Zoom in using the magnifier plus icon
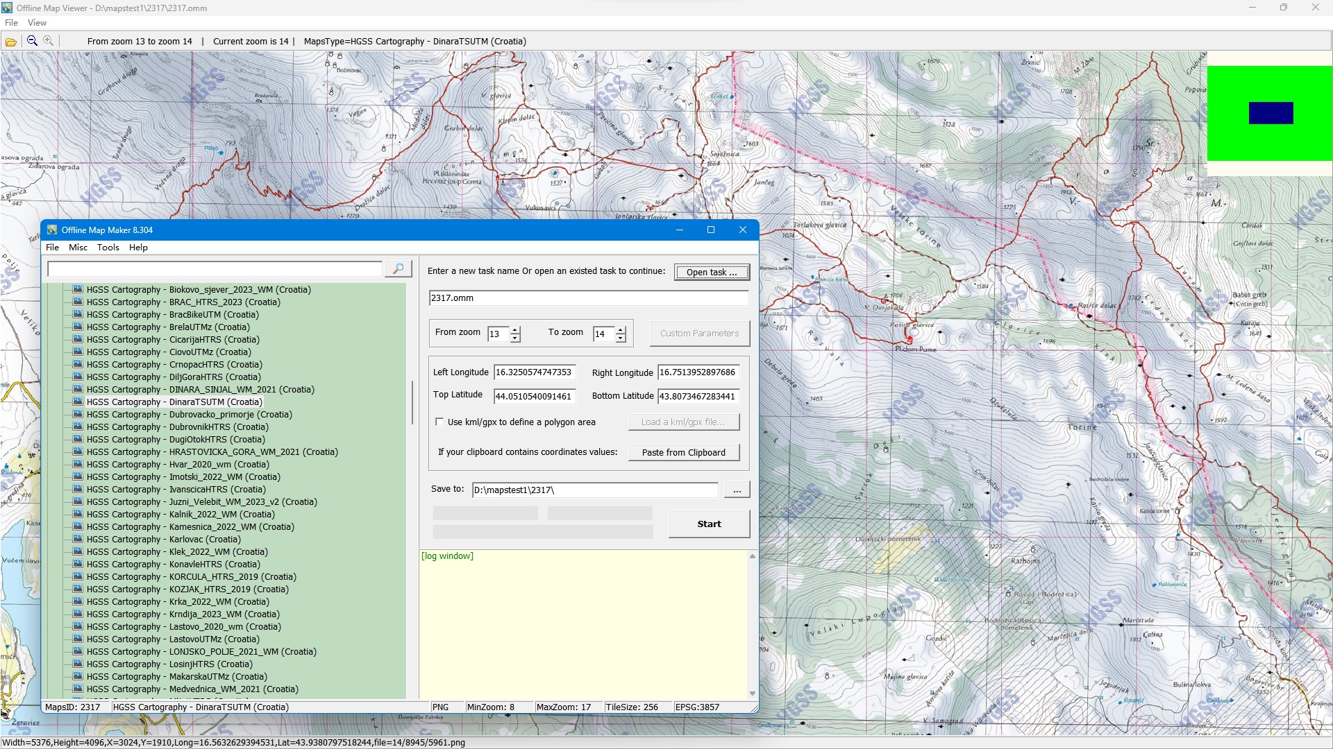 [48, 41]
